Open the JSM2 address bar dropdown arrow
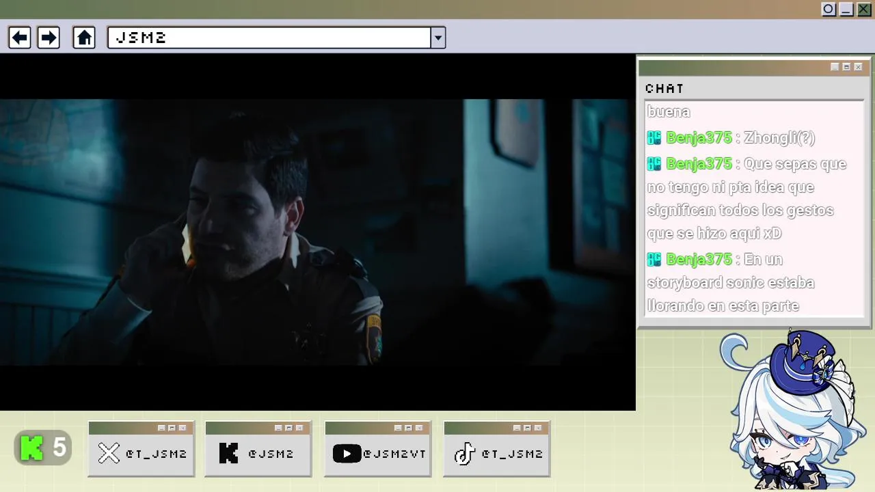This screenshot has height=492, width=875. [438, 38]
